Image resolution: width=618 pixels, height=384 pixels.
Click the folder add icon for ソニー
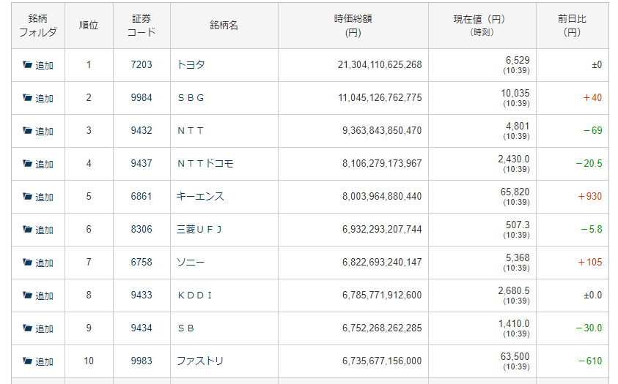28,263
